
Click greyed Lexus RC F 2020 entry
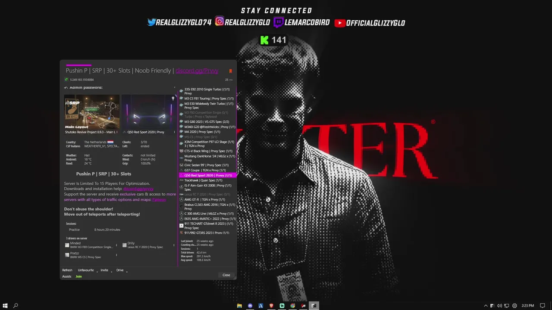[207, 195]
